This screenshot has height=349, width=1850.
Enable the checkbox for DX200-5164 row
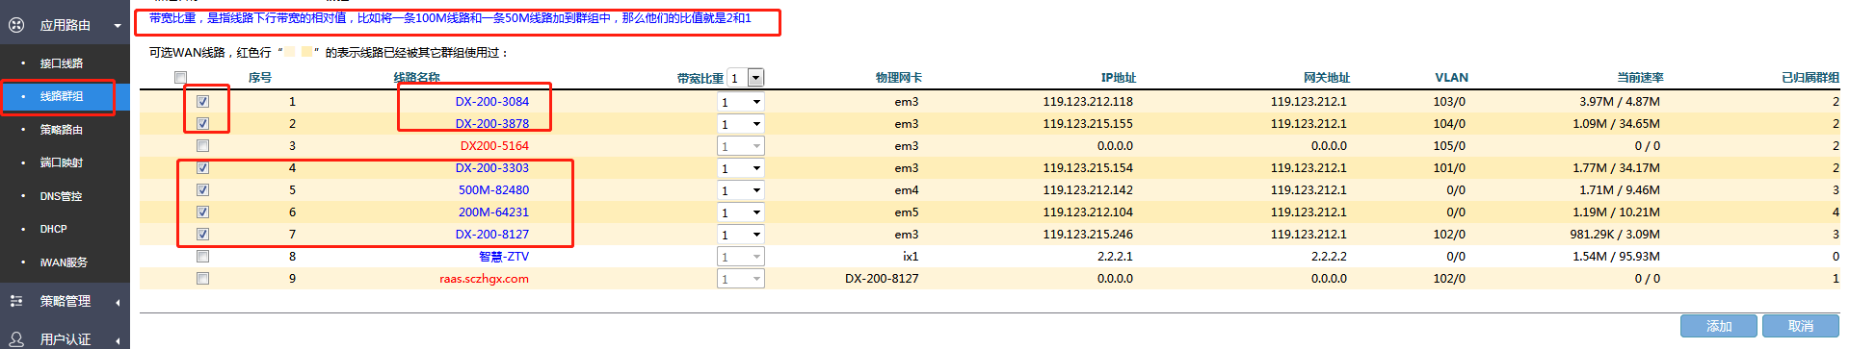tap(202, 145)
